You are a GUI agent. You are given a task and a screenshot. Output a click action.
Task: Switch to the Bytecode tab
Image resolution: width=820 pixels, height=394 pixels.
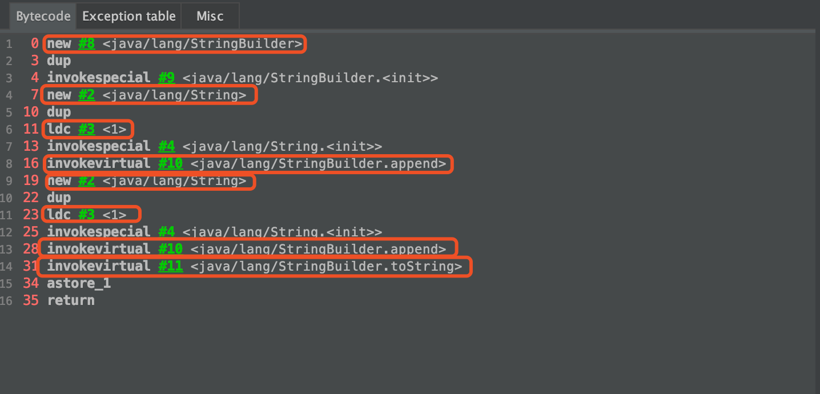click(x=43, y=16)
